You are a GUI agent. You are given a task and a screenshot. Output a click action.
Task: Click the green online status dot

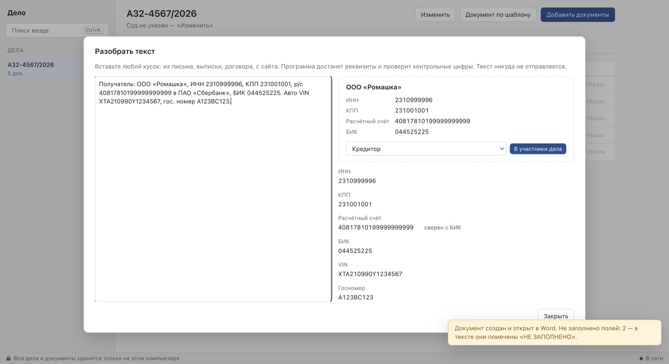[641, 358]
